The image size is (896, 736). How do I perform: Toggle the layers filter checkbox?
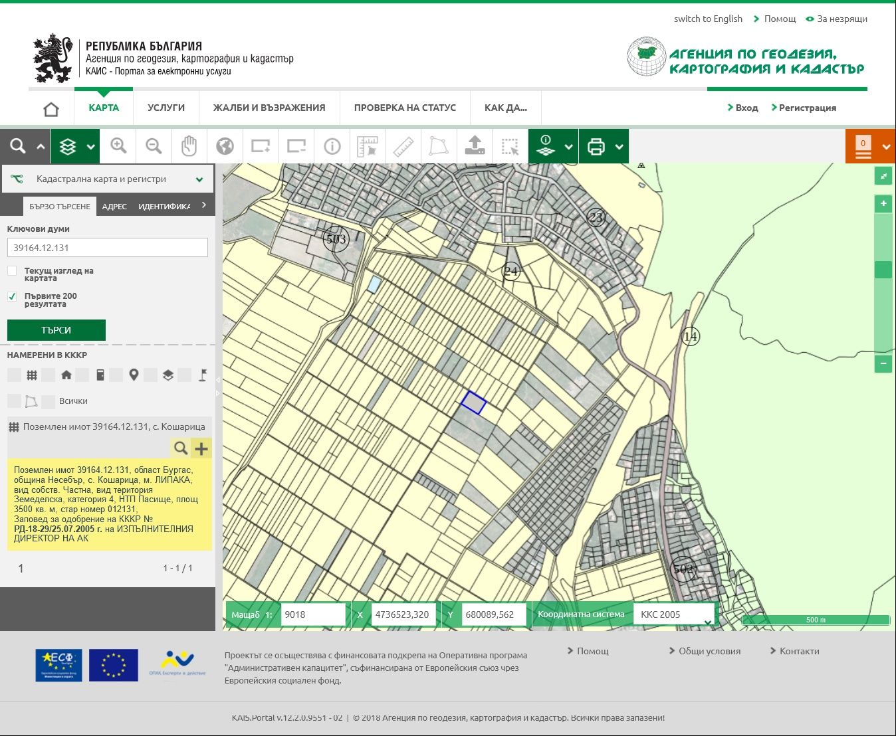151,375
